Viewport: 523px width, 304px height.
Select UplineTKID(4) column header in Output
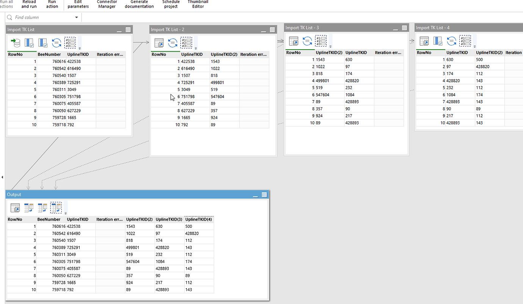pos(199,219)
